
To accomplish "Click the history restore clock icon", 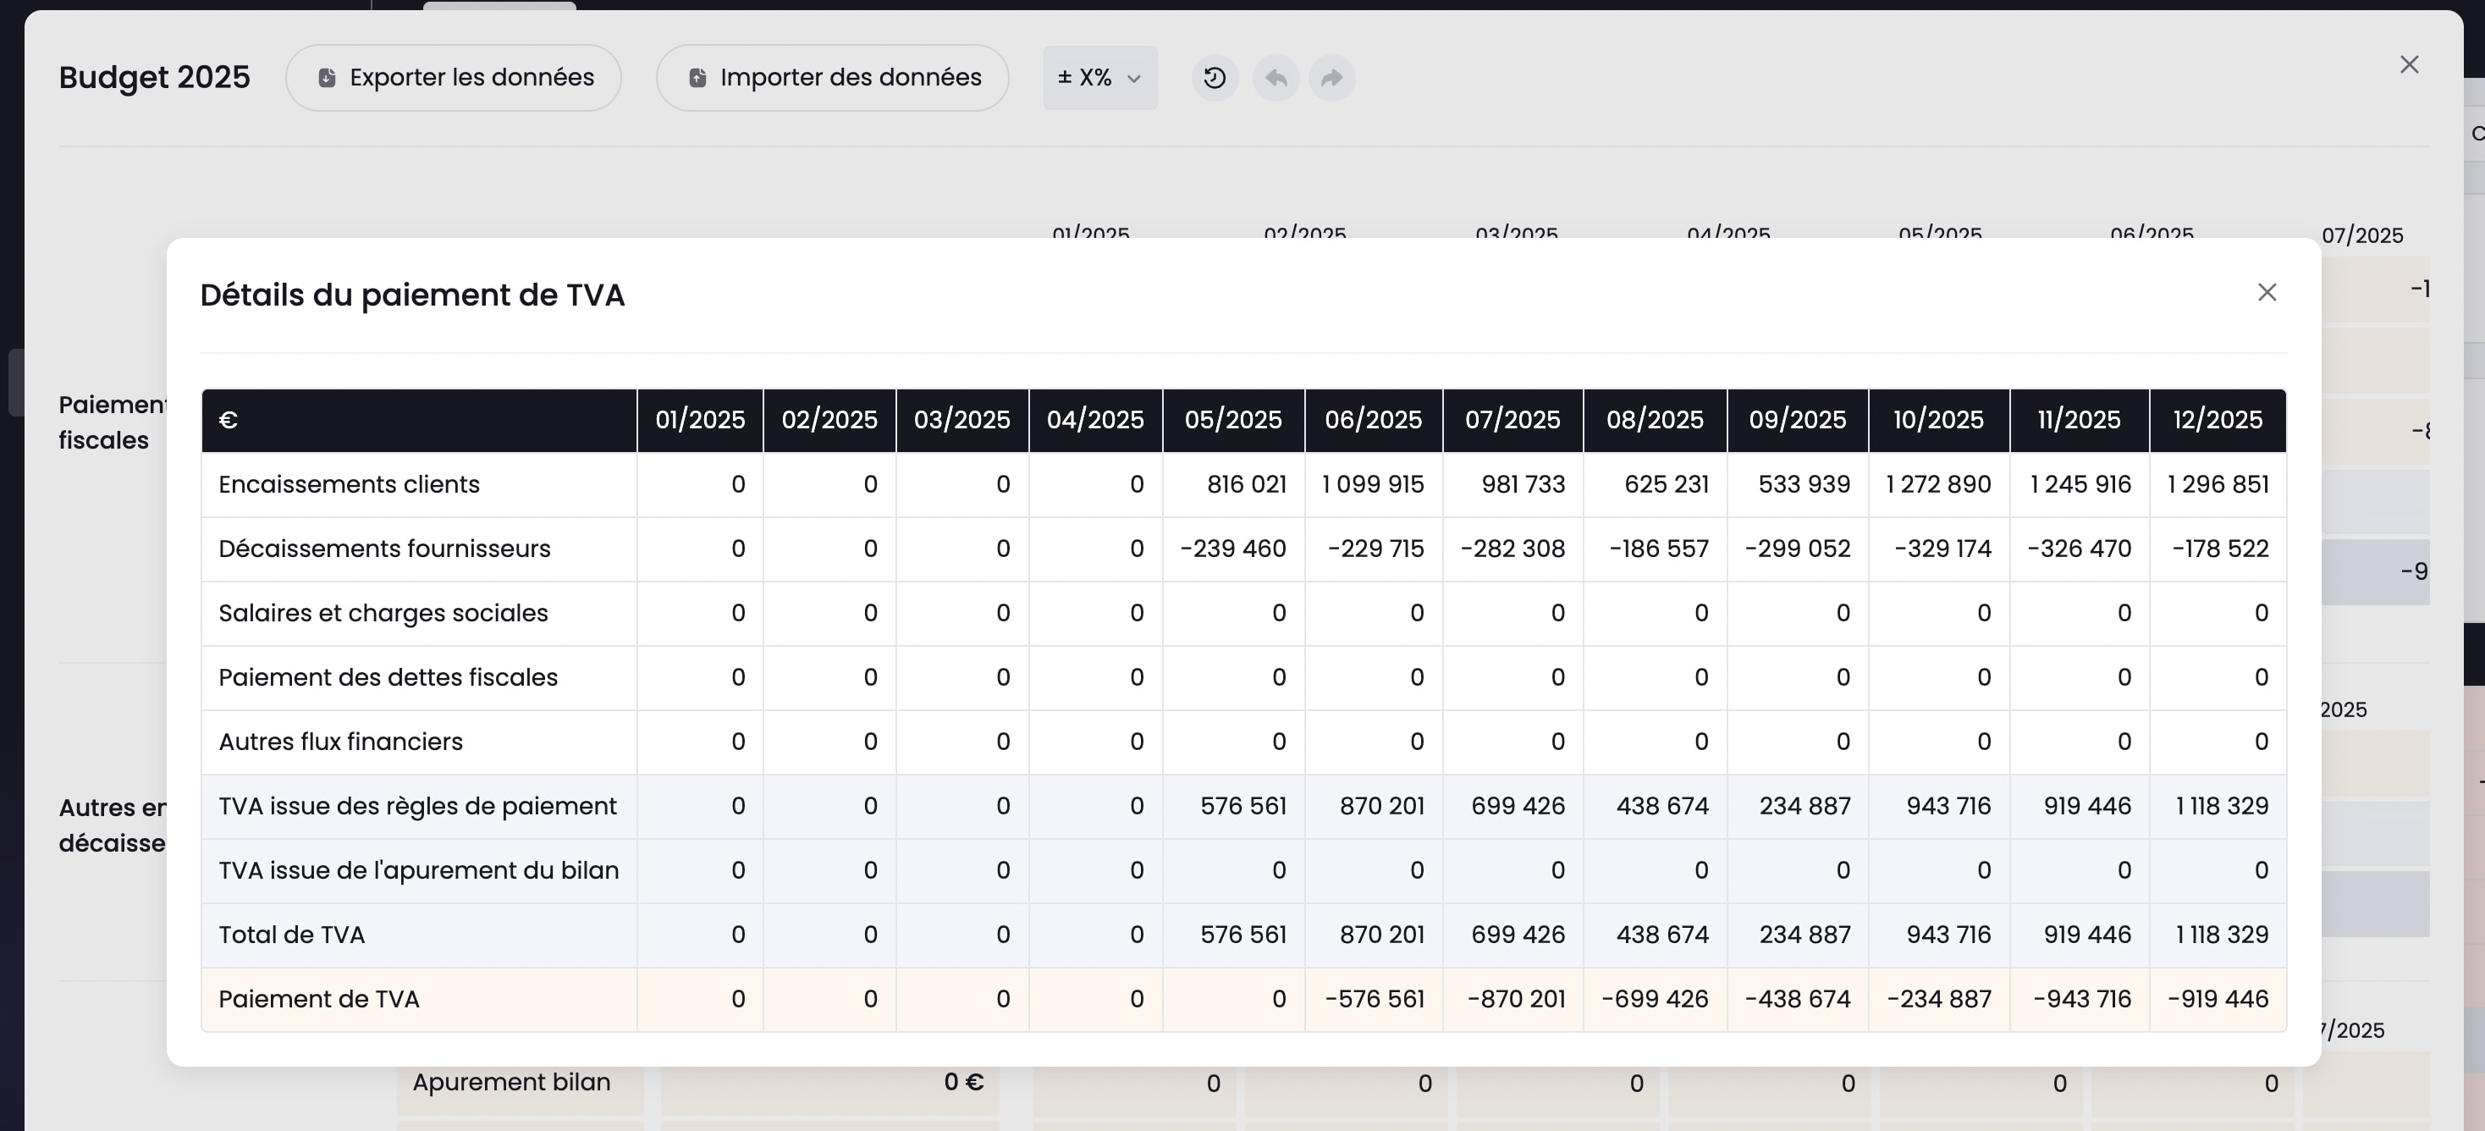I will [1215, 78].
